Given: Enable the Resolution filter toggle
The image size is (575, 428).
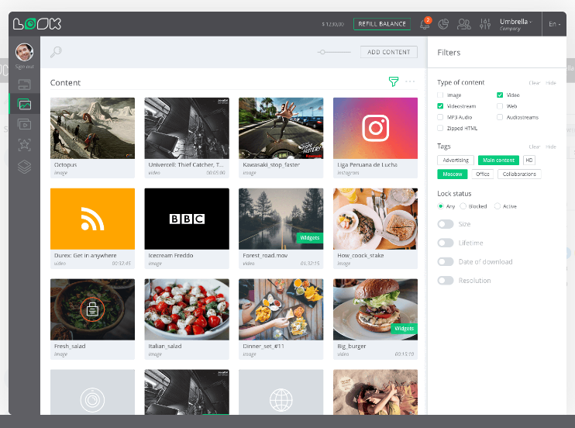Looking at the screenshot, I should click(x=446, y=281).
